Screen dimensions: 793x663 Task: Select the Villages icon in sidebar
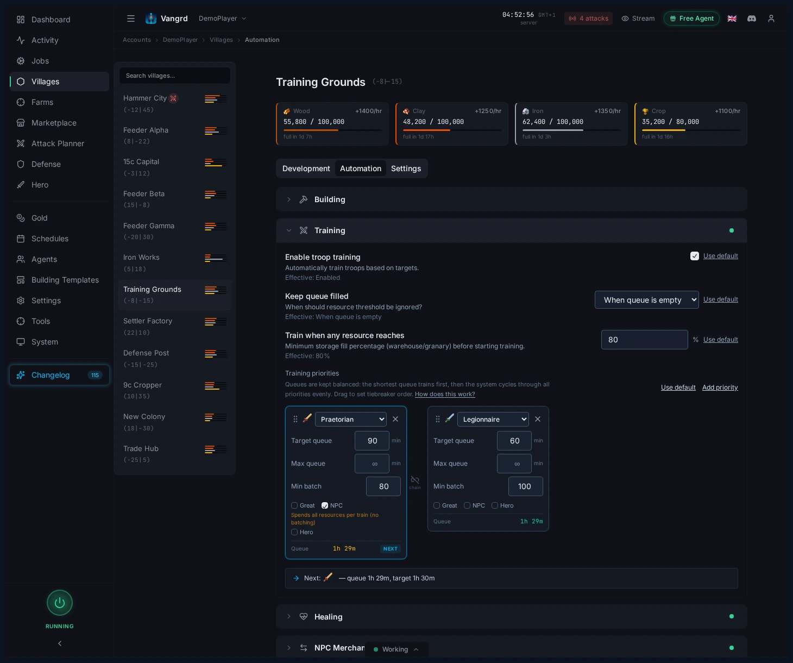coord(21,82)
